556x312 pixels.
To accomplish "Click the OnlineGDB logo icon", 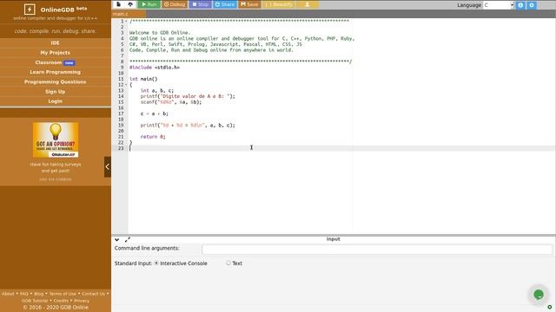I will tap(30, 10).
